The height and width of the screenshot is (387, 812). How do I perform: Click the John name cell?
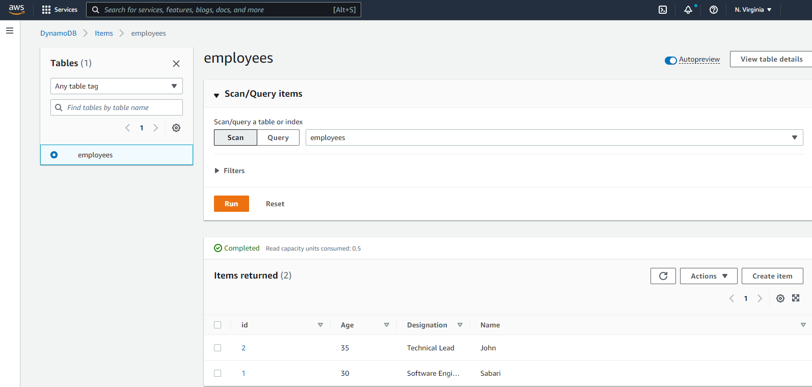(488, 348)
